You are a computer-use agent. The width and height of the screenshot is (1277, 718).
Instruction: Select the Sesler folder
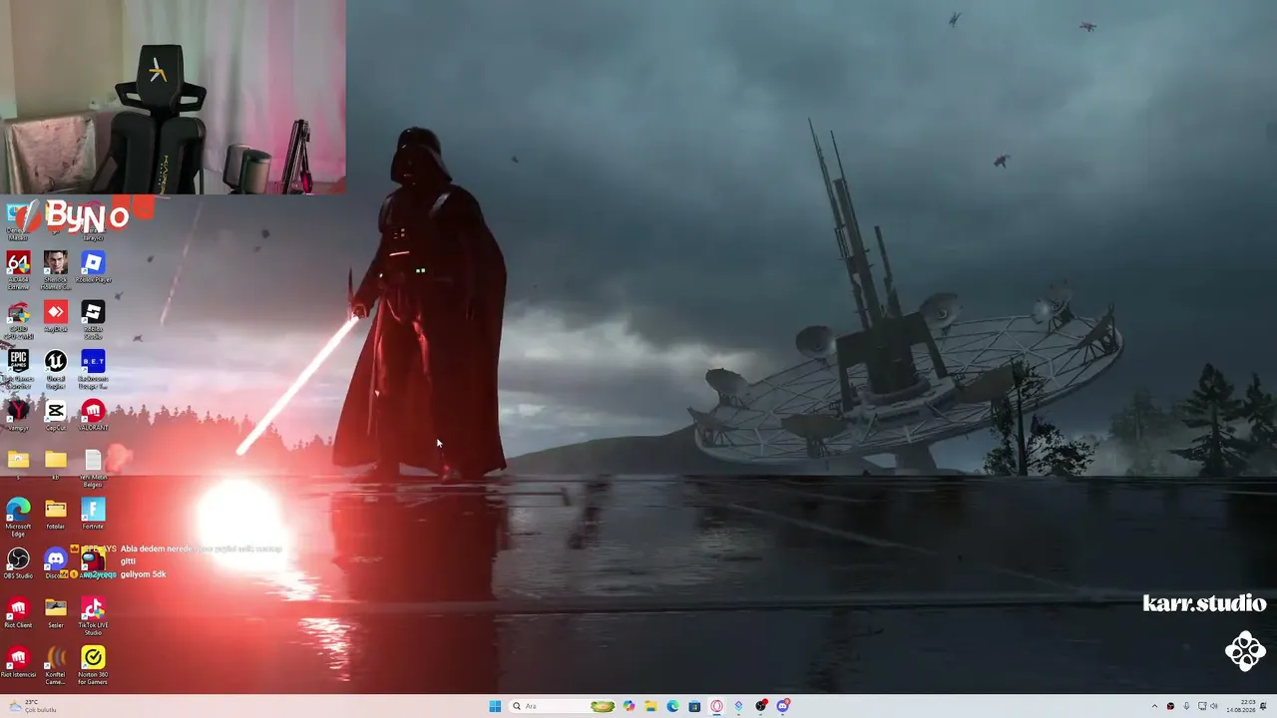pos(56,612)
